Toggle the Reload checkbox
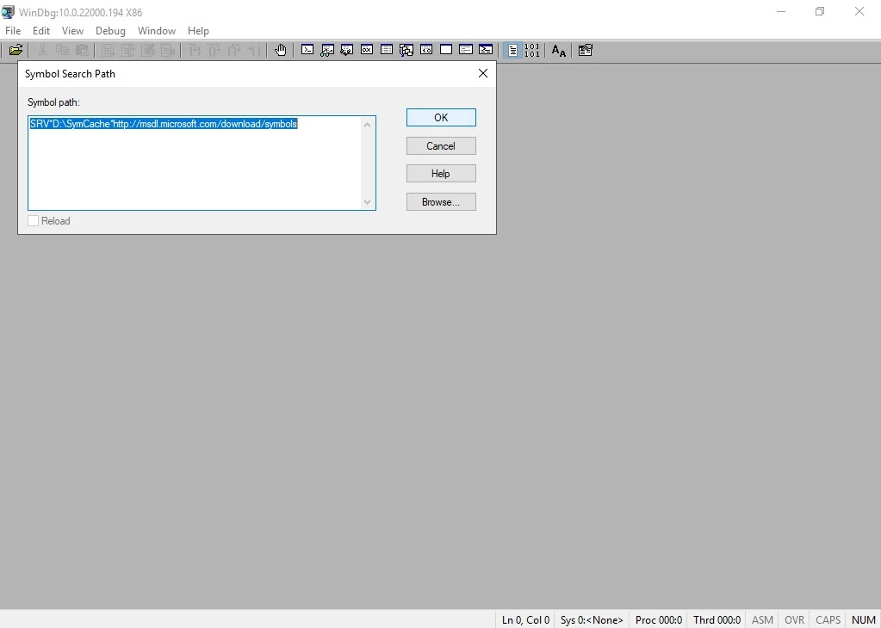The width and height of the screenshot is (881, 628). [x=34, y=221]
